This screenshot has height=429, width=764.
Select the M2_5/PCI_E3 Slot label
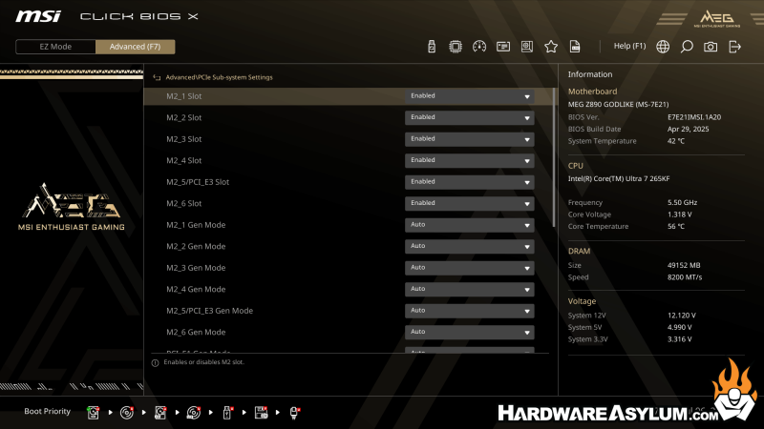pyautogui.click(x=198, y=182)
